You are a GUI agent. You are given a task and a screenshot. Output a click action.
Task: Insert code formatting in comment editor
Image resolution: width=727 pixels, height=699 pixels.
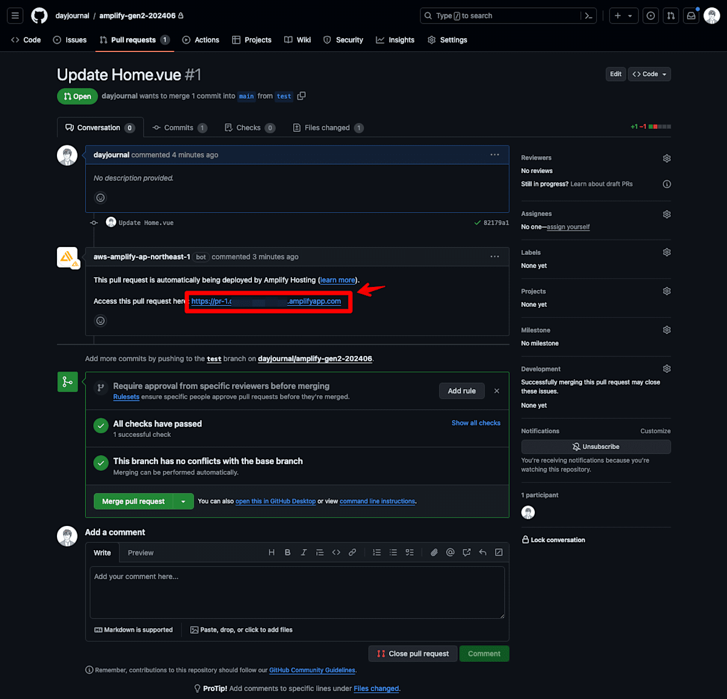336,553
